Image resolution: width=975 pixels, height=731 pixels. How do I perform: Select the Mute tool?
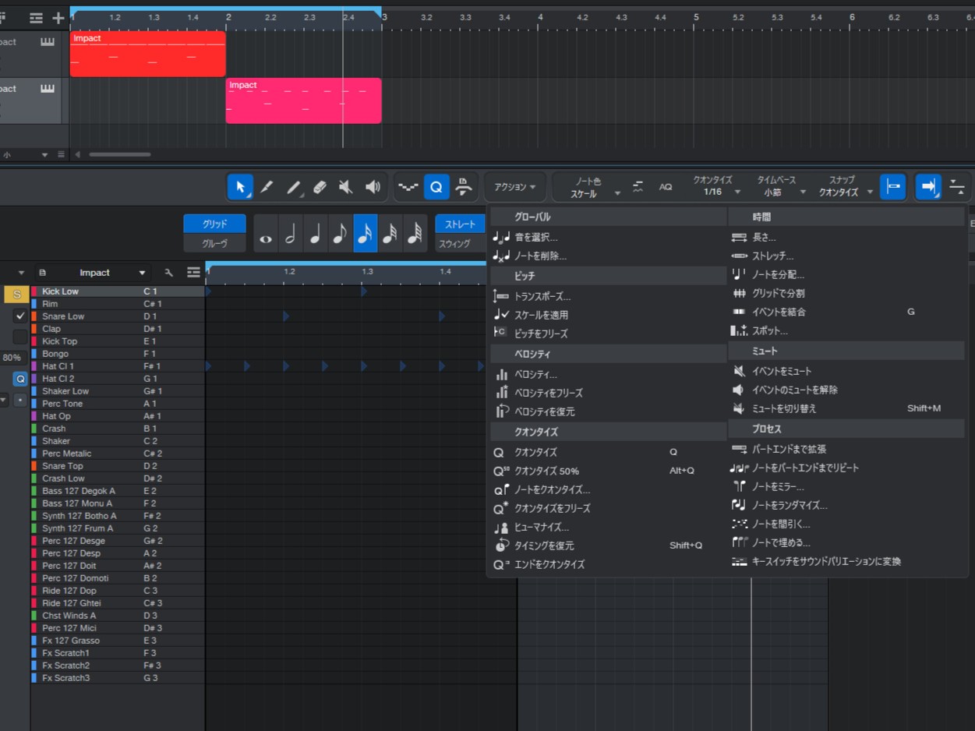pyautogui.click(x=346, y=187)
